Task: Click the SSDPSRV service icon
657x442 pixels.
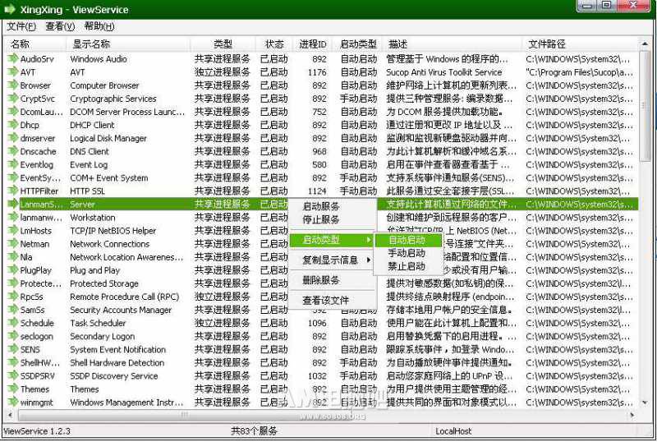Action: 13,375
